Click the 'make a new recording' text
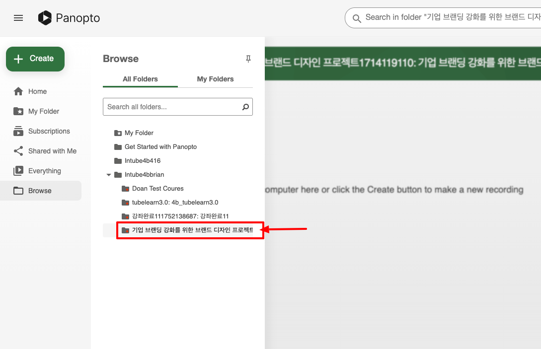 click(478, 190)
